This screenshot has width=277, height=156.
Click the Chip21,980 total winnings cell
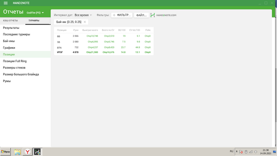[x=92, y=52]
